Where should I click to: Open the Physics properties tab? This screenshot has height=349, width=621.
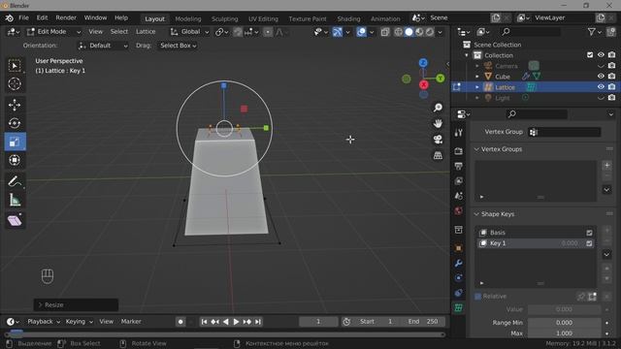tap(459, 278)
